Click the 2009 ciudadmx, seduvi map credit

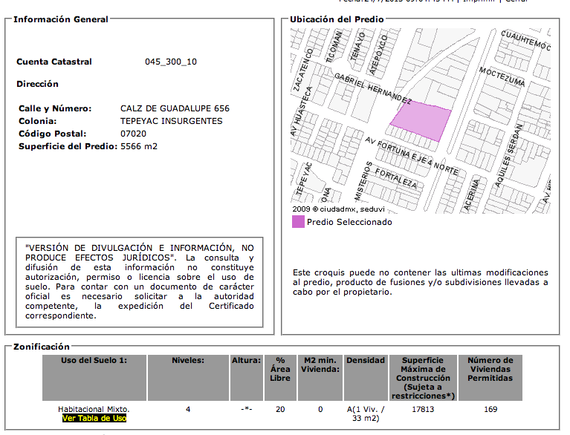point(338,209)
